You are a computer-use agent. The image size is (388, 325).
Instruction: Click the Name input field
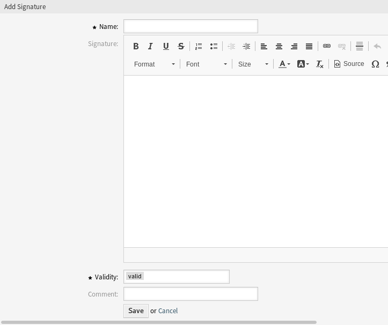(x=191, y=26)
